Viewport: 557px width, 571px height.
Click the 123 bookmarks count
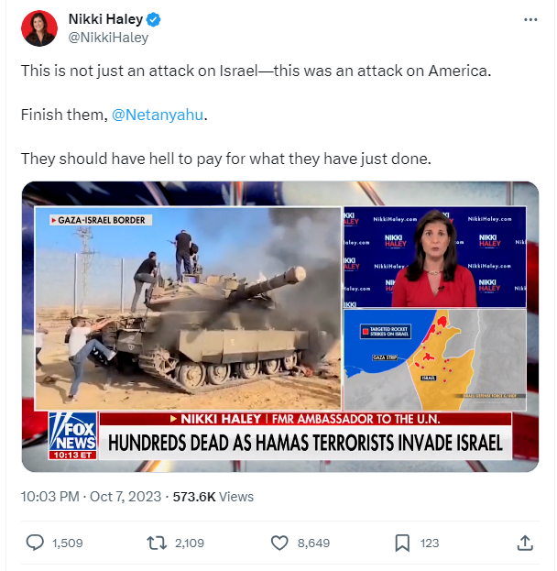coord(430,543)
